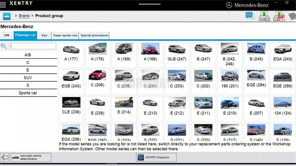Click the Brand breadcrumb link
Viewport: 296px width, 166px height.
click(24, 16)
